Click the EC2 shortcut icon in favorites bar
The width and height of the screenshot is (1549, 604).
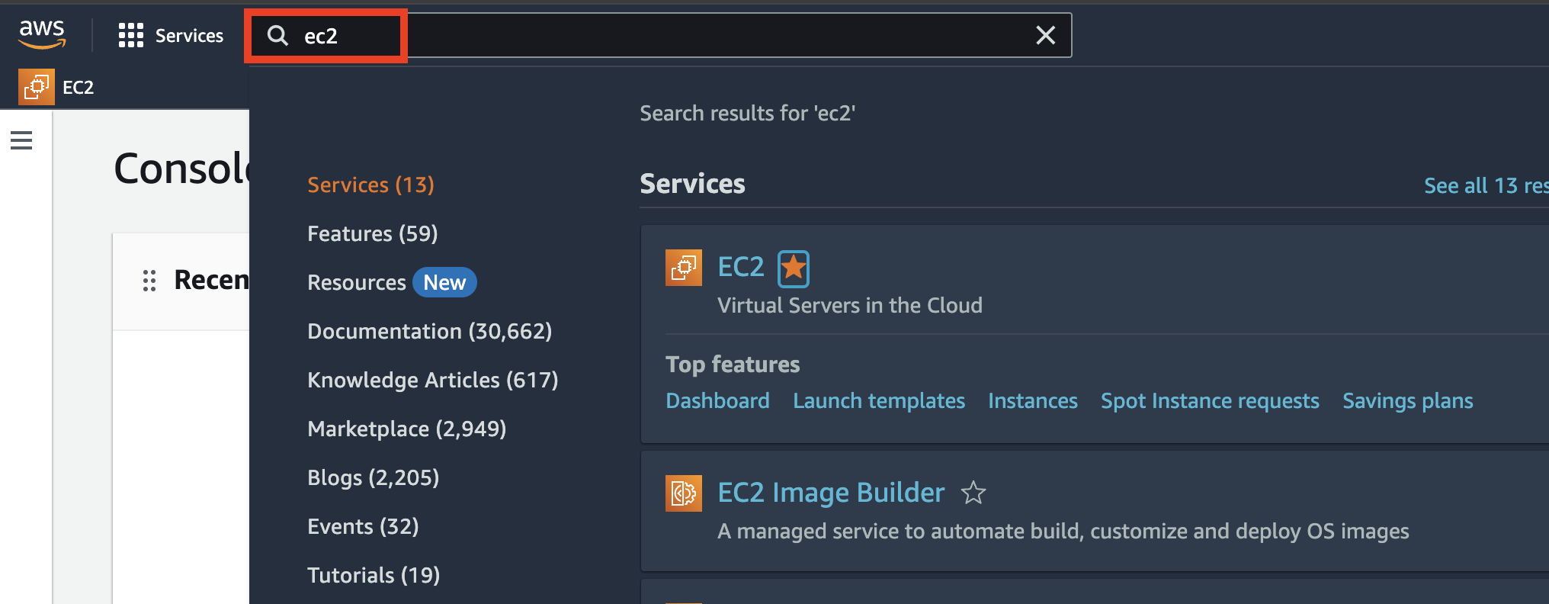click(x=37, y=87)
